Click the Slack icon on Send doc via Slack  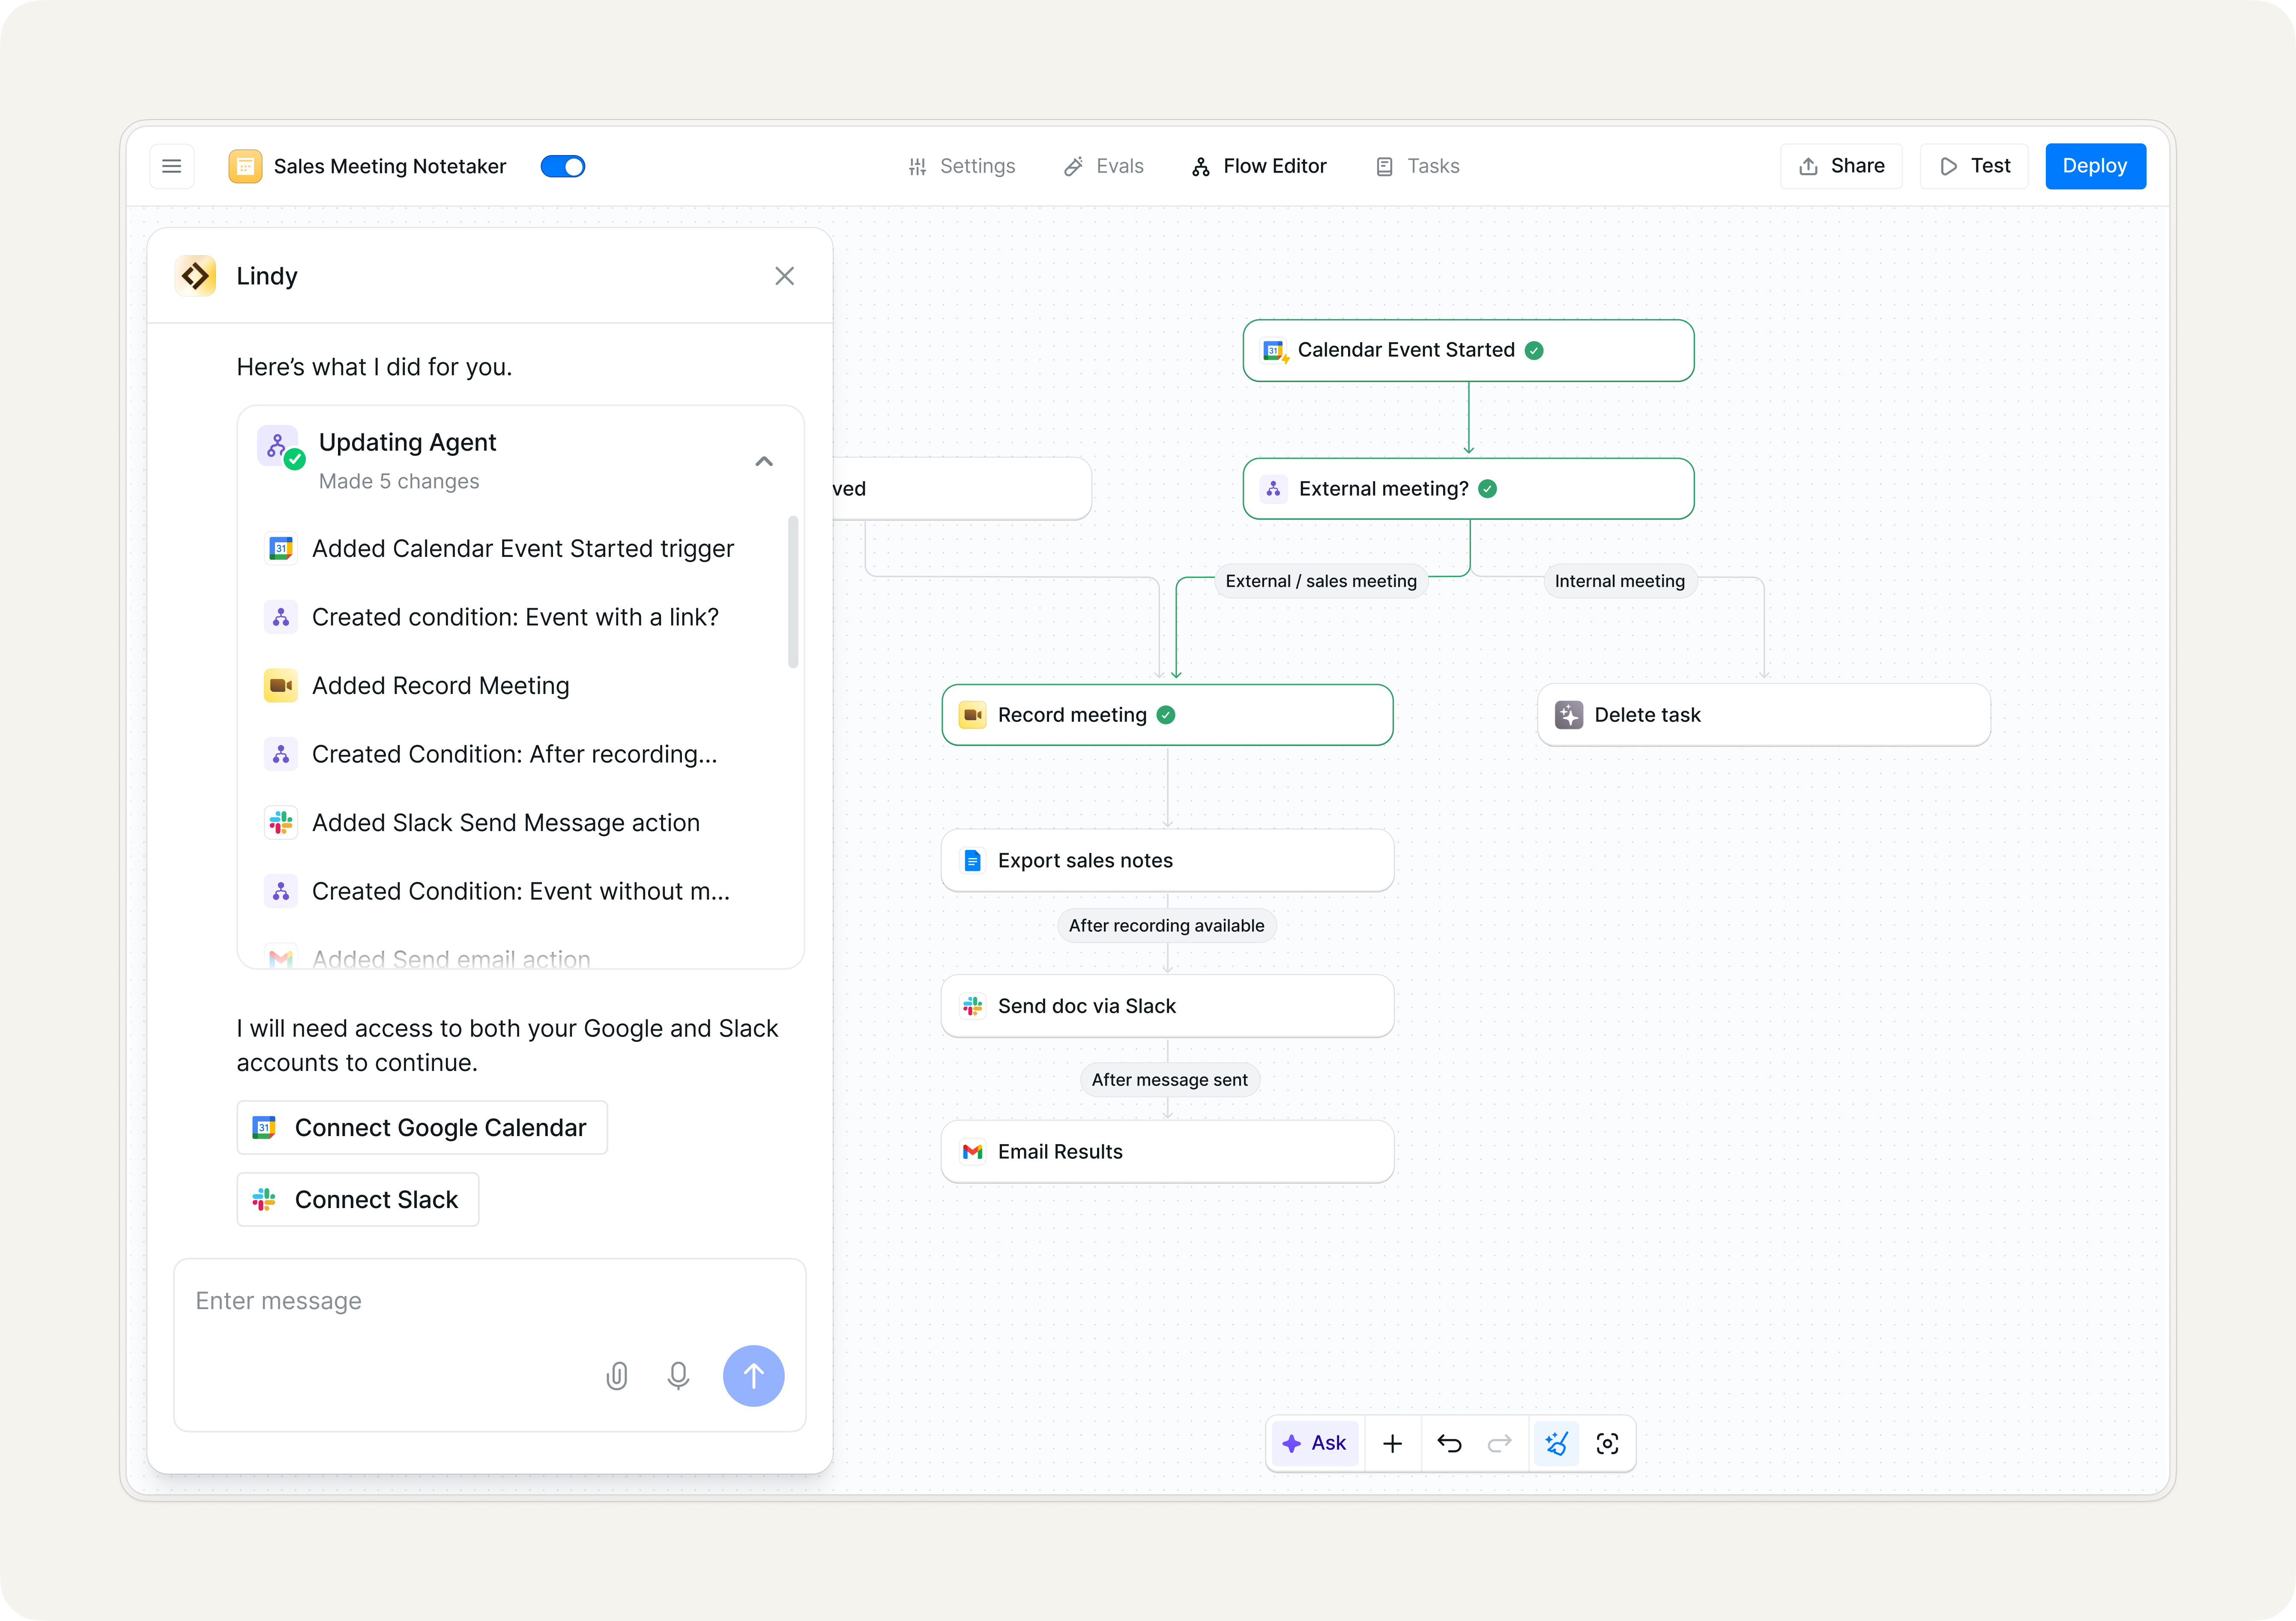tap(972, 1006)
